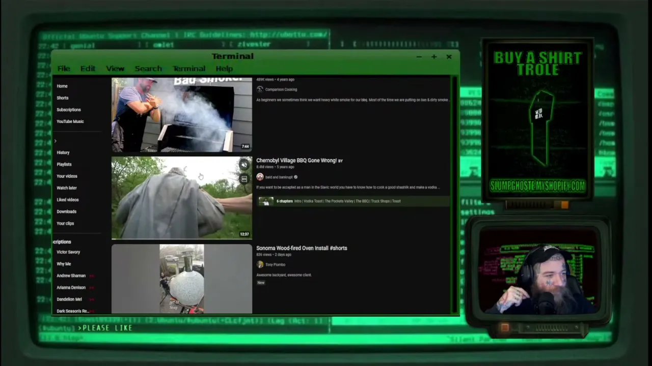Open the chapters preview thumbnail
Image resolution: width=652 pixels, height=366 pixels.
(x=266, y=201)
